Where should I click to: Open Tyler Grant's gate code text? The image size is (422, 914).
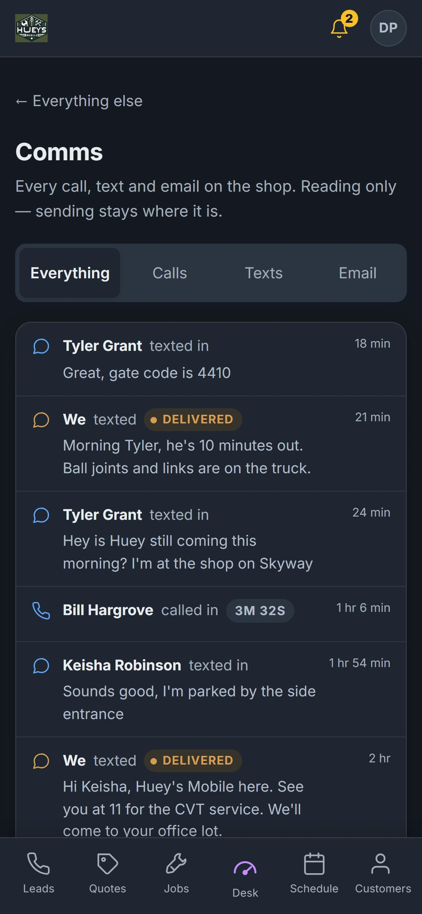click(x=211, y=359)
